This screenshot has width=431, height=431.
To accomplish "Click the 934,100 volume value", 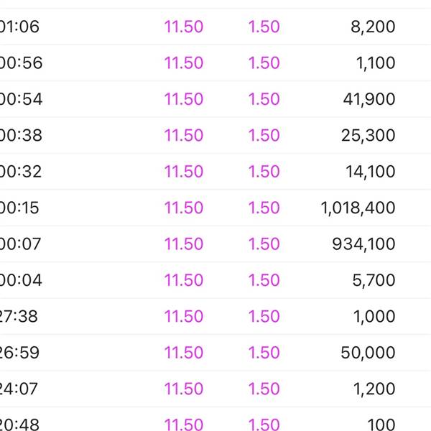I will pyautogui.click(x=363, y=244).
